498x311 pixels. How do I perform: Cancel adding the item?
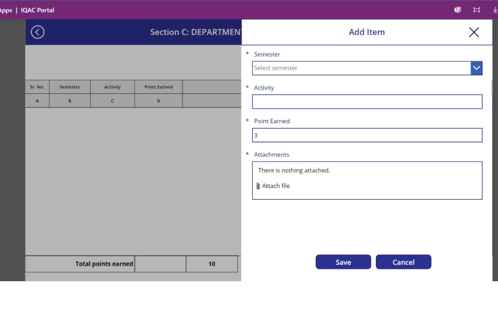[403, 262]
